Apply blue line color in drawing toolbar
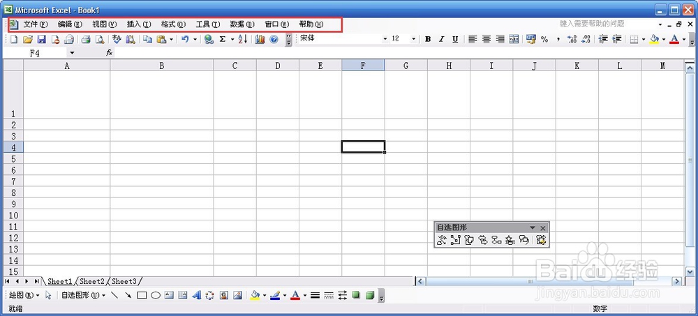The height and width of the screenshot is (316, 698). click(x=275, y=295)
